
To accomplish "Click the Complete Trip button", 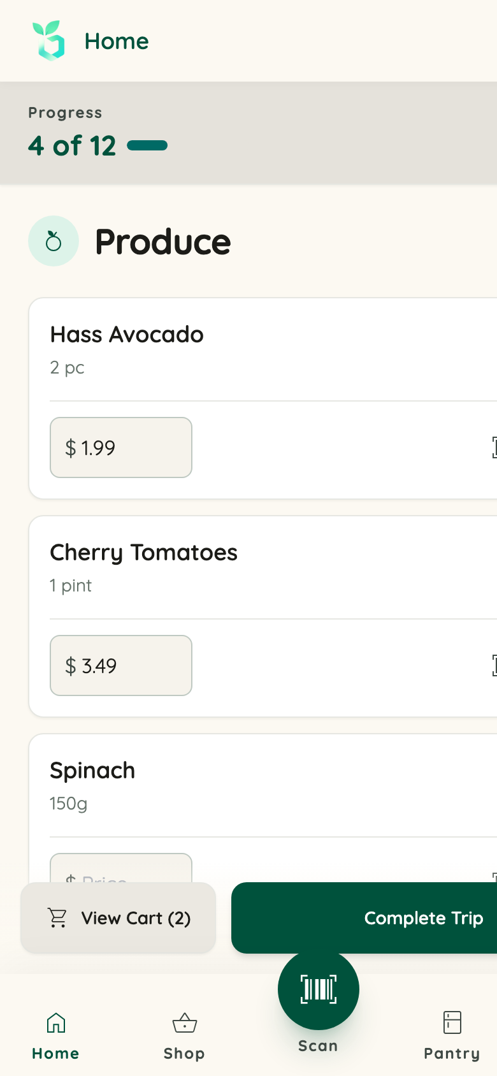I will click(x=364, y=918).
